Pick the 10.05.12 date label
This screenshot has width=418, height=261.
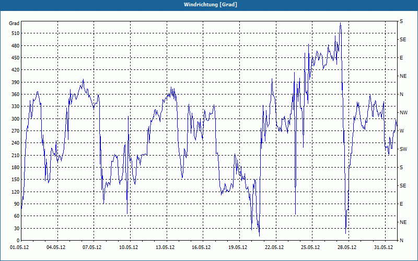click(x=129, y=247)
